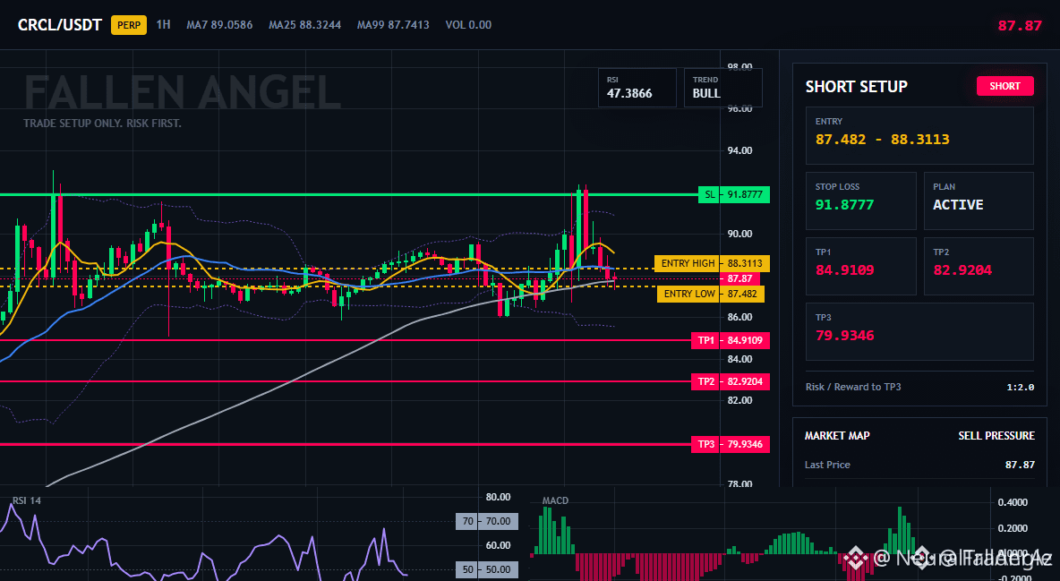Viewport: 1060px width, 581px height.
Task: Click the STOP LOSS 91.8777 card
Action: [860, 201]
